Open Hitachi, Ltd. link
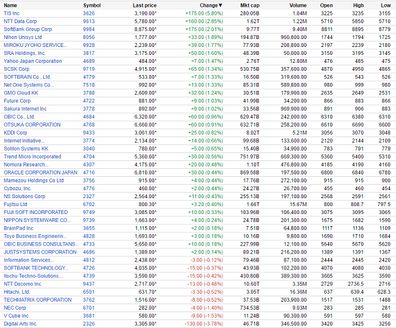396x328 pixels. (x=17, y=292)
